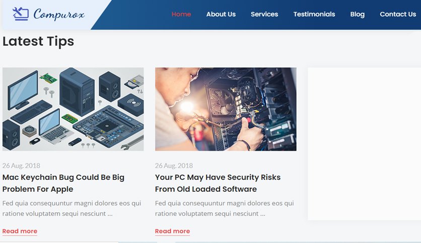Screen dimensions: 421x243
Task: Select excerpt text under PC Security Risks article
Action: (x=224, y=208)
